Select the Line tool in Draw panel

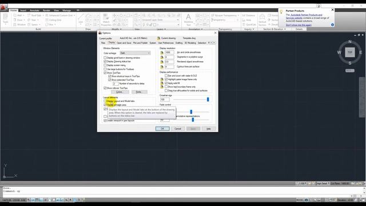(x=81, y=19)
